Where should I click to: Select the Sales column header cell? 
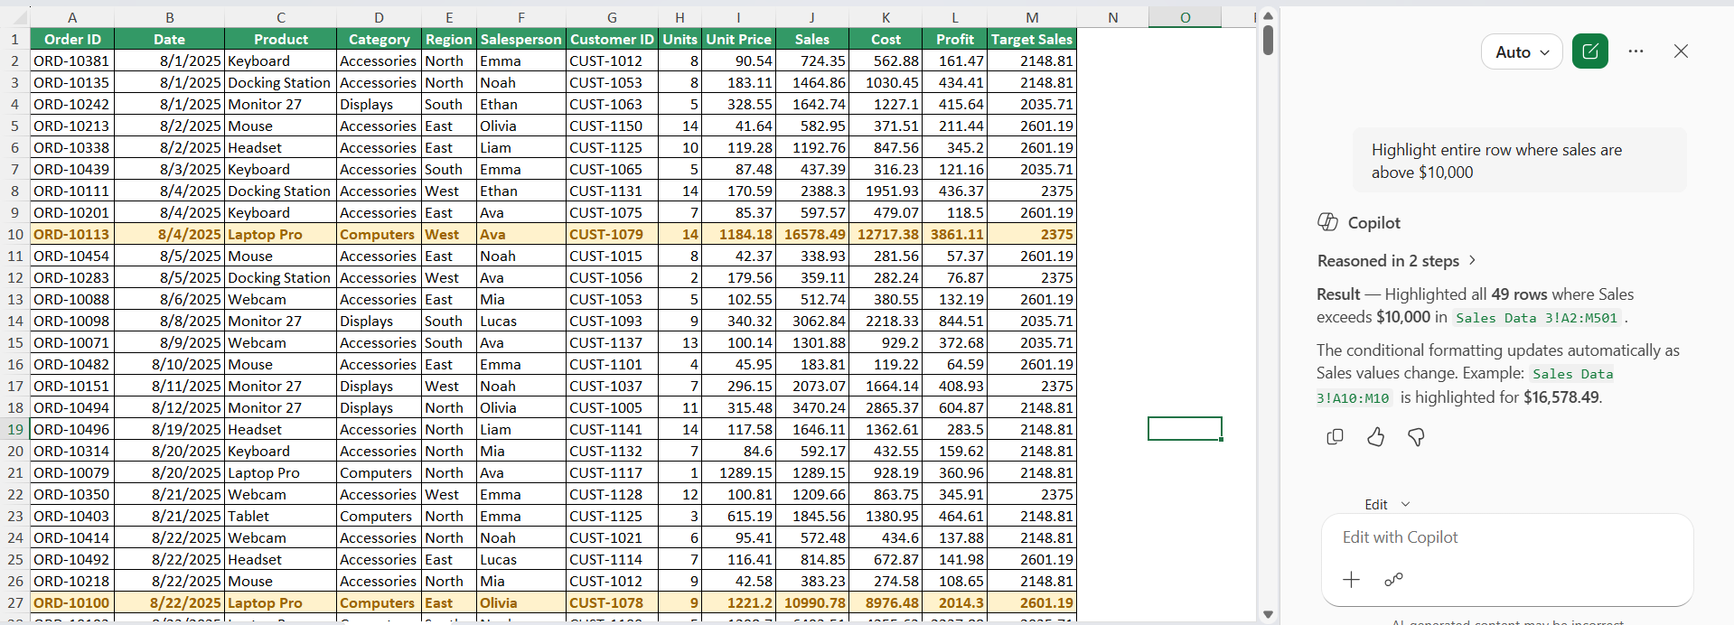tap(811, 39)
